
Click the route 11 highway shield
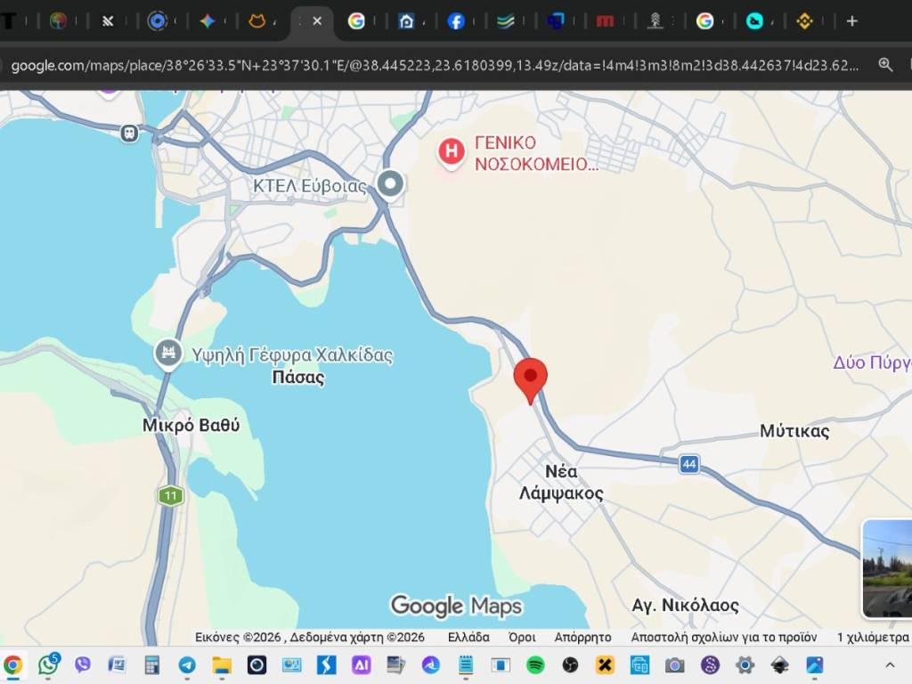170,495
